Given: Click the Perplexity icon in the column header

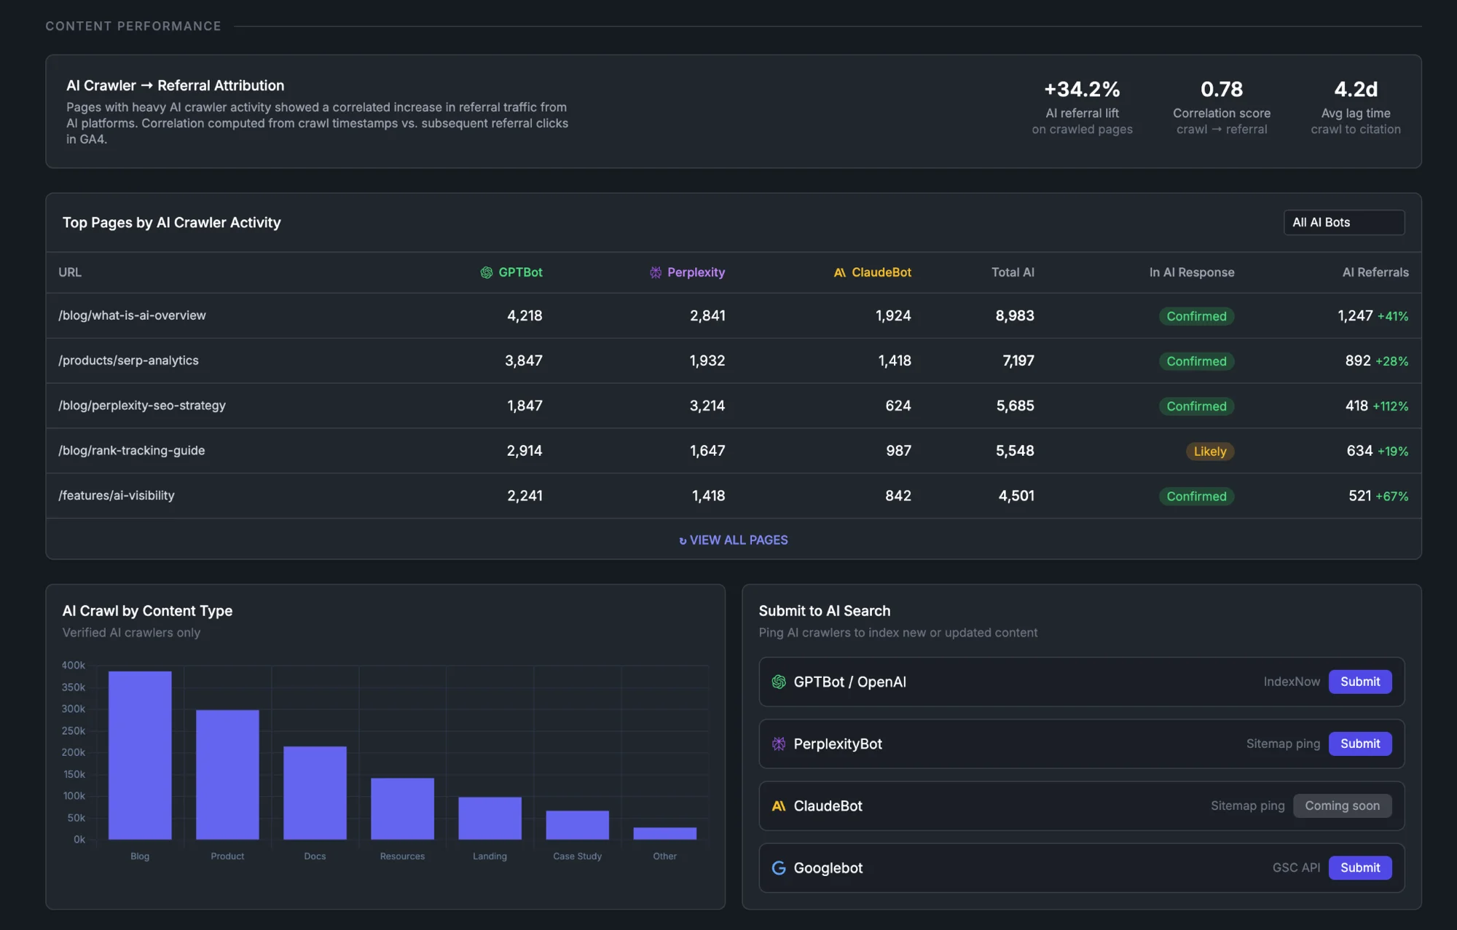Looking at the screenshot, I should pyautogui.click(x=654, y=272).
